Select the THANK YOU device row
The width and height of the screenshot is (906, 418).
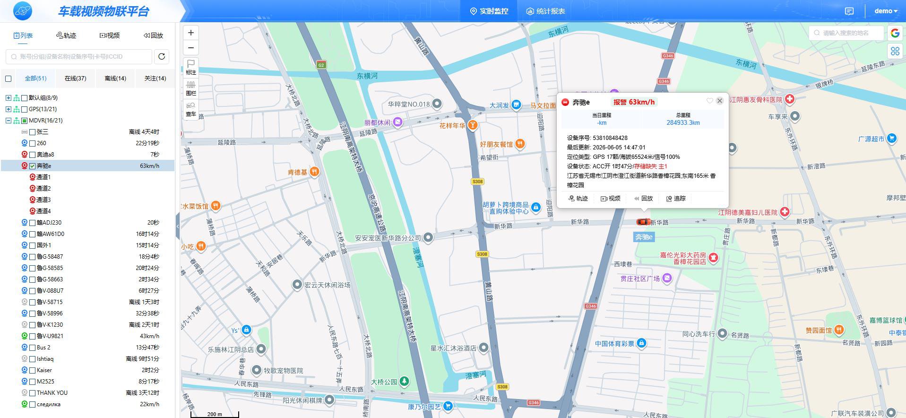(x=88, y=393)
